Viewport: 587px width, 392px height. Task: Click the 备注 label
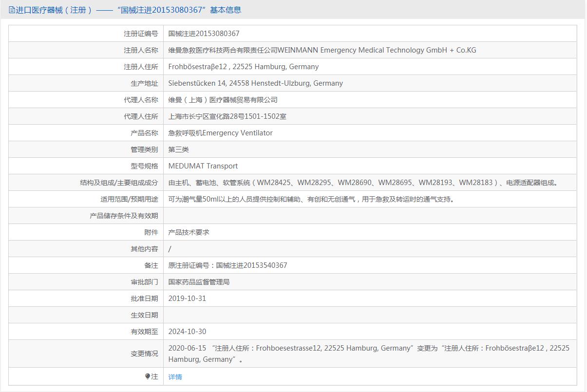coord(151,265)
